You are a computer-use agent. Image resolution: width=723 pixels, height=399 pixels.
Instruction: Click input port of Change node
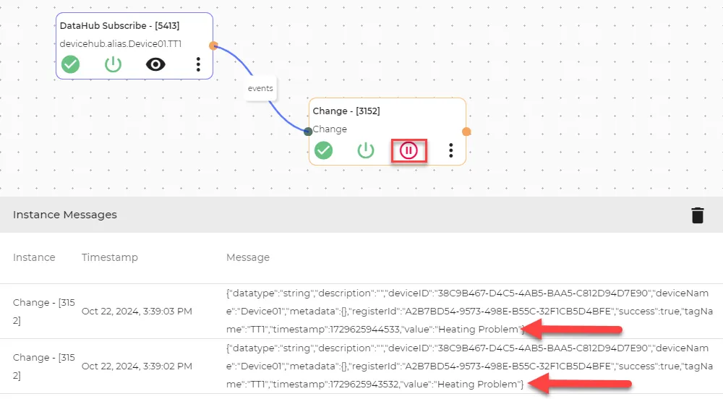coord(308,132)
